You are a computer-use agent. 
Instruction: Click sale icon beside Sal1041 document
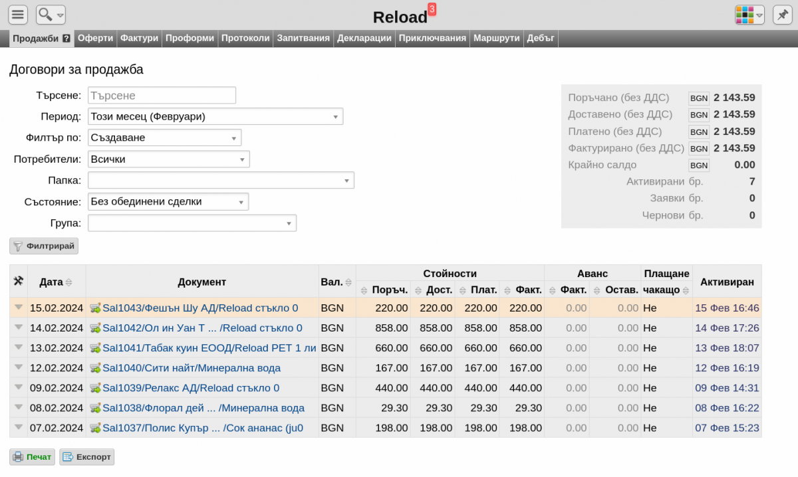(95, 348)
